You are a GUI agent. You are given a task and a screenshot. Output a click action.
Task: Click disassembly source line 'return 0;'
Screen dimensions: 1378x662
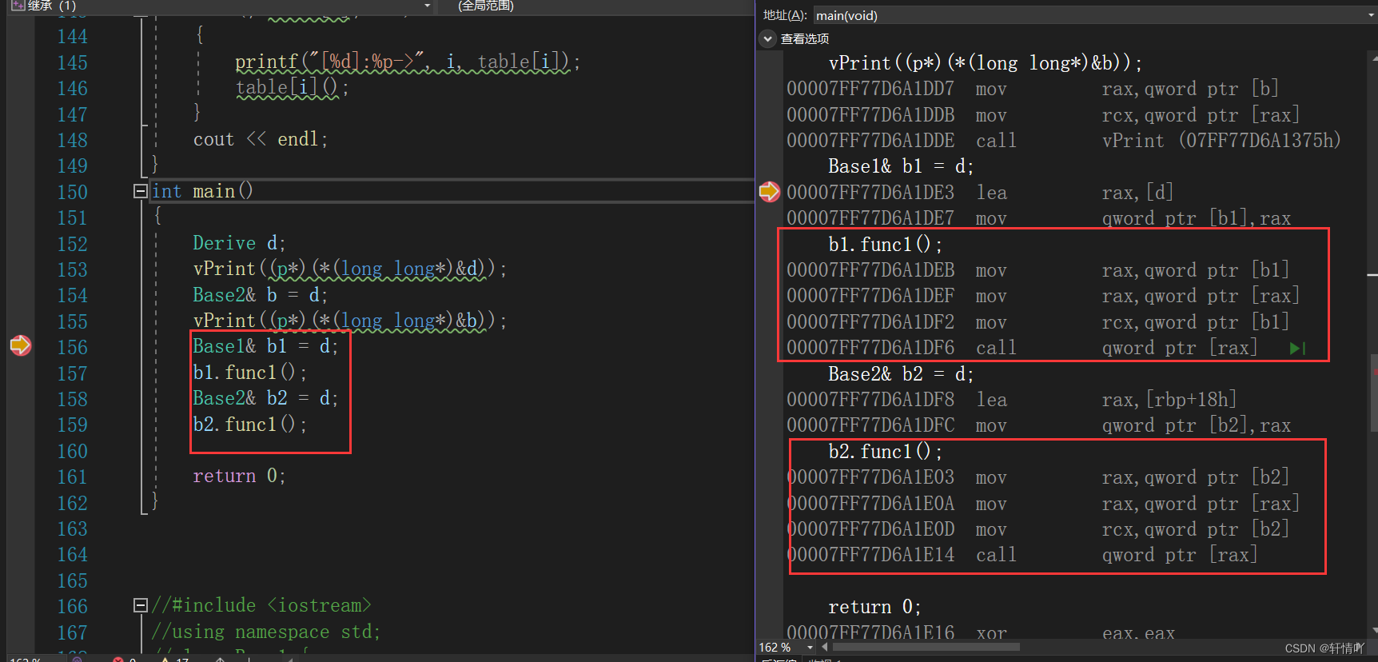coord(874,607)
